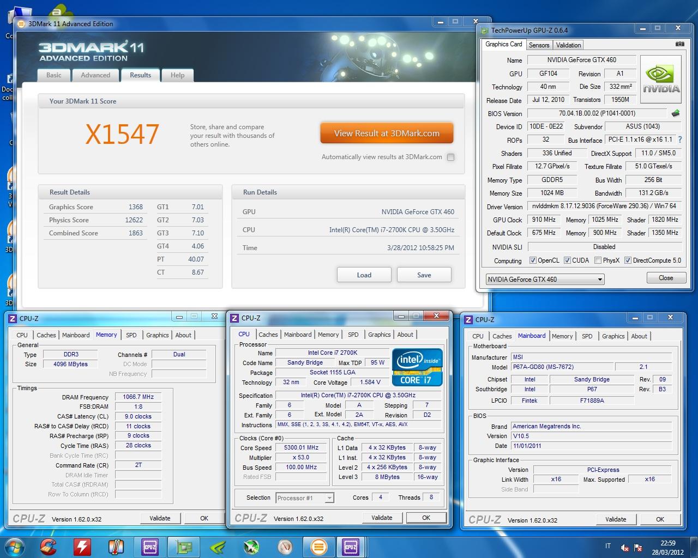Click the P67A-GD80 (MS-7672) model value
Image resolution: width=698 pixels, height=558 pixels.
[562, 367]
